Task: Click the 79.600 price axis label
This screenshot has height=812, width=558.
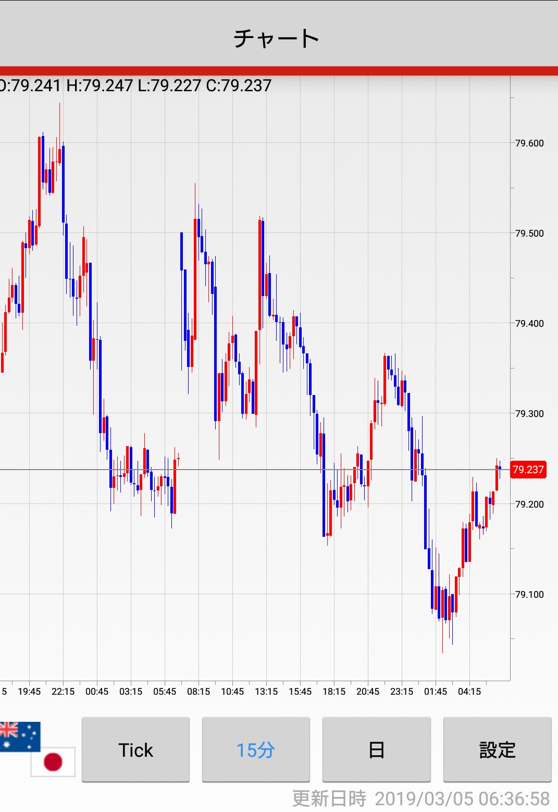Action: tap(529, 143)
